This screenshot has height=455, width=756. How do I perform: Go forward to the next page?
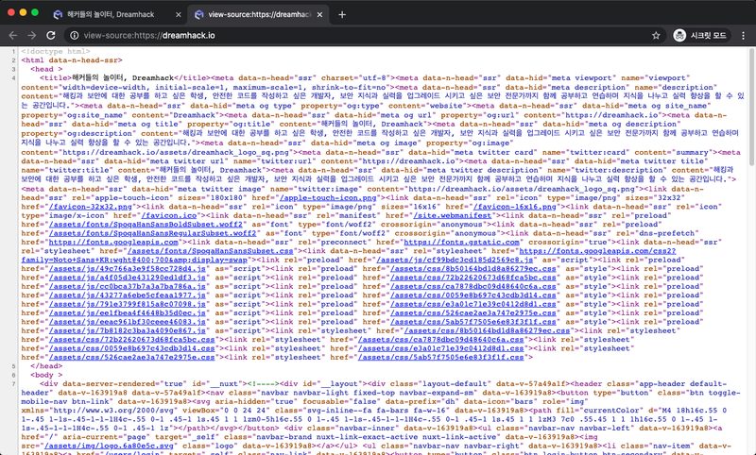[32, 36]
